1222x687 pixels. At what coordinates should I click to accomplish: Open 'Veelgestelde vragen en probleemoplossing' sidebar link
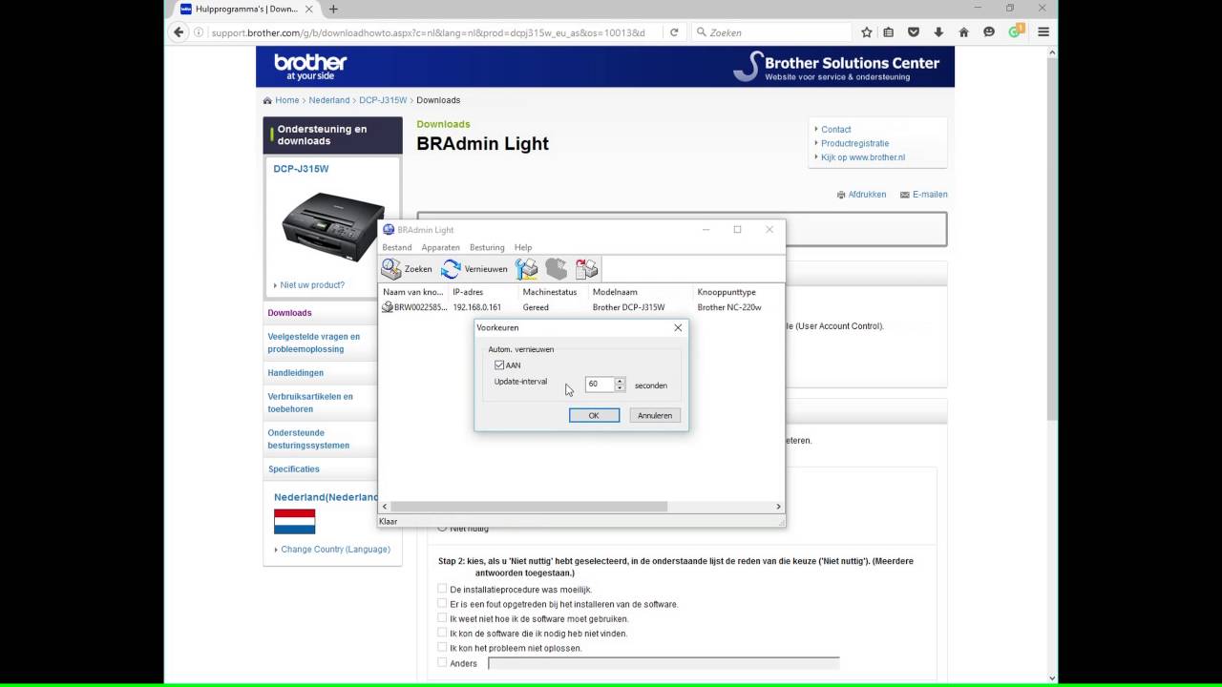pos(314,343)
